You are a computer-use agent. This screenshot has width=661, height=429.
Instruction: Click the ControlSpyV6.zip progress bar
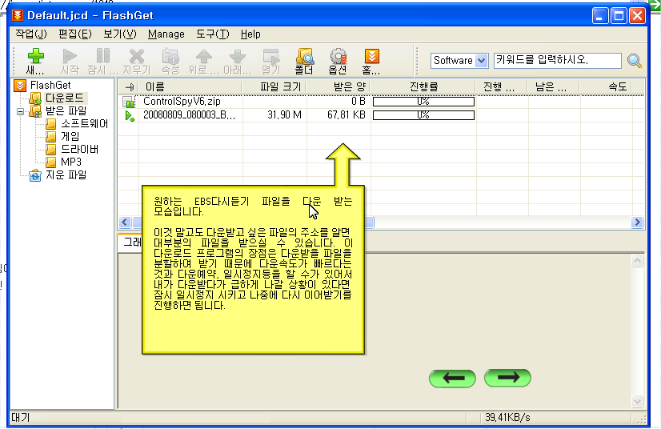pos(423,102)
